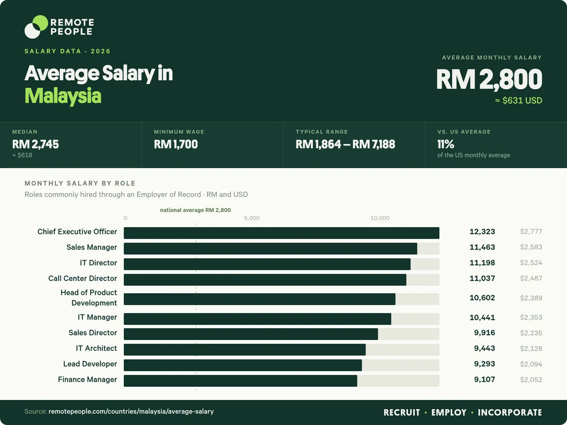The image size is (567, 425).
Task: Click the IT Director salary bar
Action: pos(267,264)
